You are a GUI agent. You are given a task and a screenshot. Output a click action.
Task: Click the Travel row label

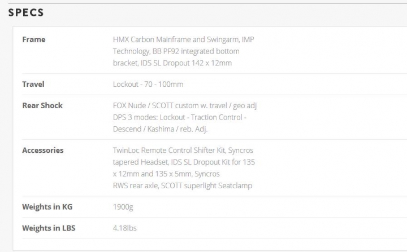click(33, 84)
